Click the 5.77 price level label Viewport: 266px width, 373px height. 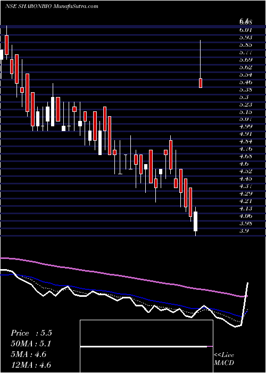246,52
